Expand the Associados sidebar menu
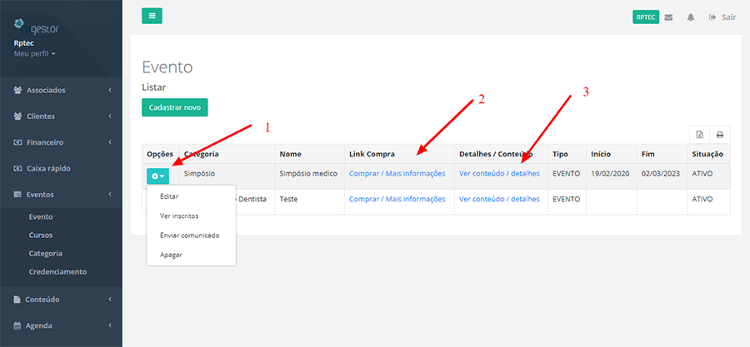Image resolution: width=750 pixels, height=347 pixels. click(x=61, y=90)
